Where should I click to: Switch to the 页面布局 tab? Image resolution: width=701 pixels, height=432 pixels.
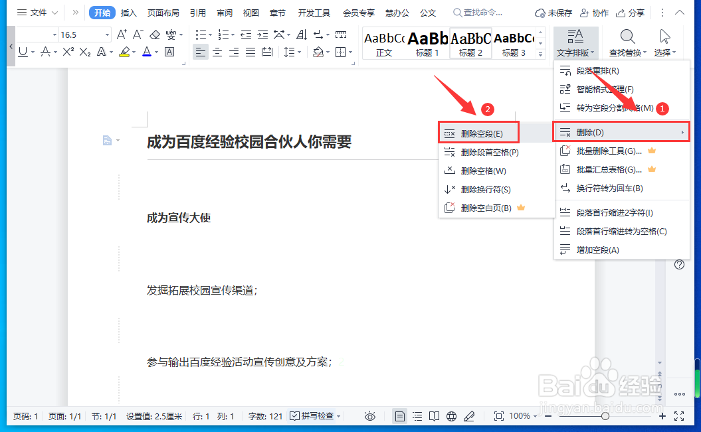(x=163, y=13)
